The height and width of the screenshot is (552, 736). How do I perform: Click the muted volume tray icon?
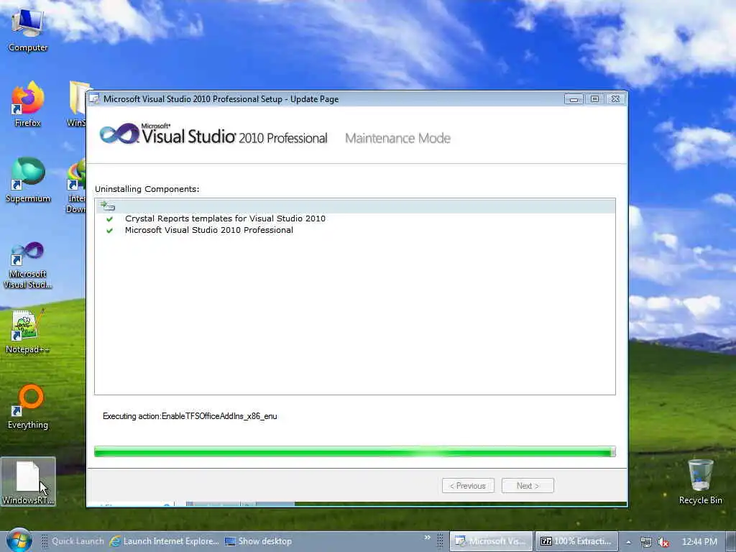pyautogui.click(x=663, y=542)
